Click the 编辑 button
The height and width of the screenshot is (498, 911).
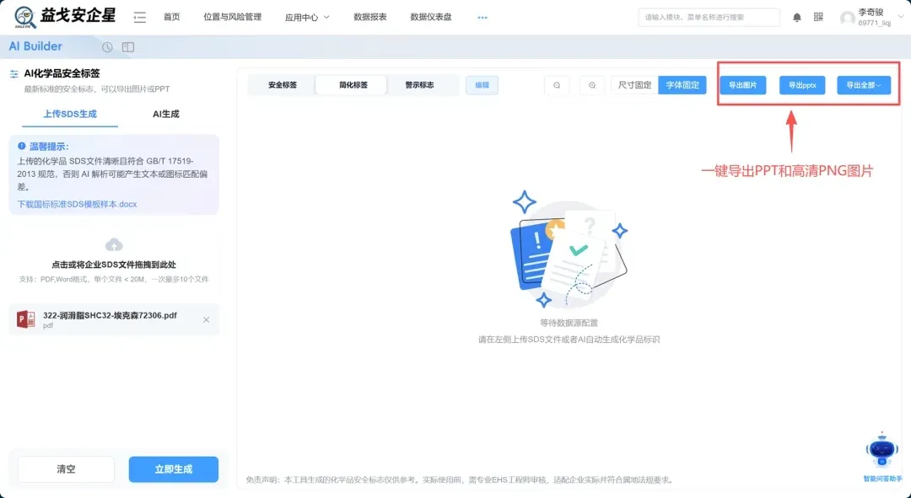click(482, 85)
